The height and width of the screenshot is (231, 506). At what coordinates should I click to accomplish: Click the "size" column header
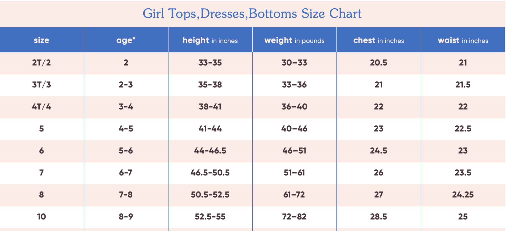[41, 40]
